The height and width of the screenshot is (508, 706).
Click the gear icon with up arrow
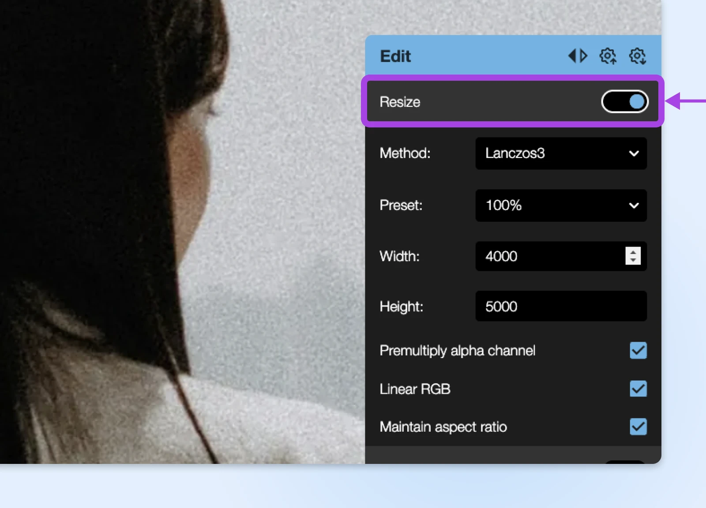click(608, 56)
